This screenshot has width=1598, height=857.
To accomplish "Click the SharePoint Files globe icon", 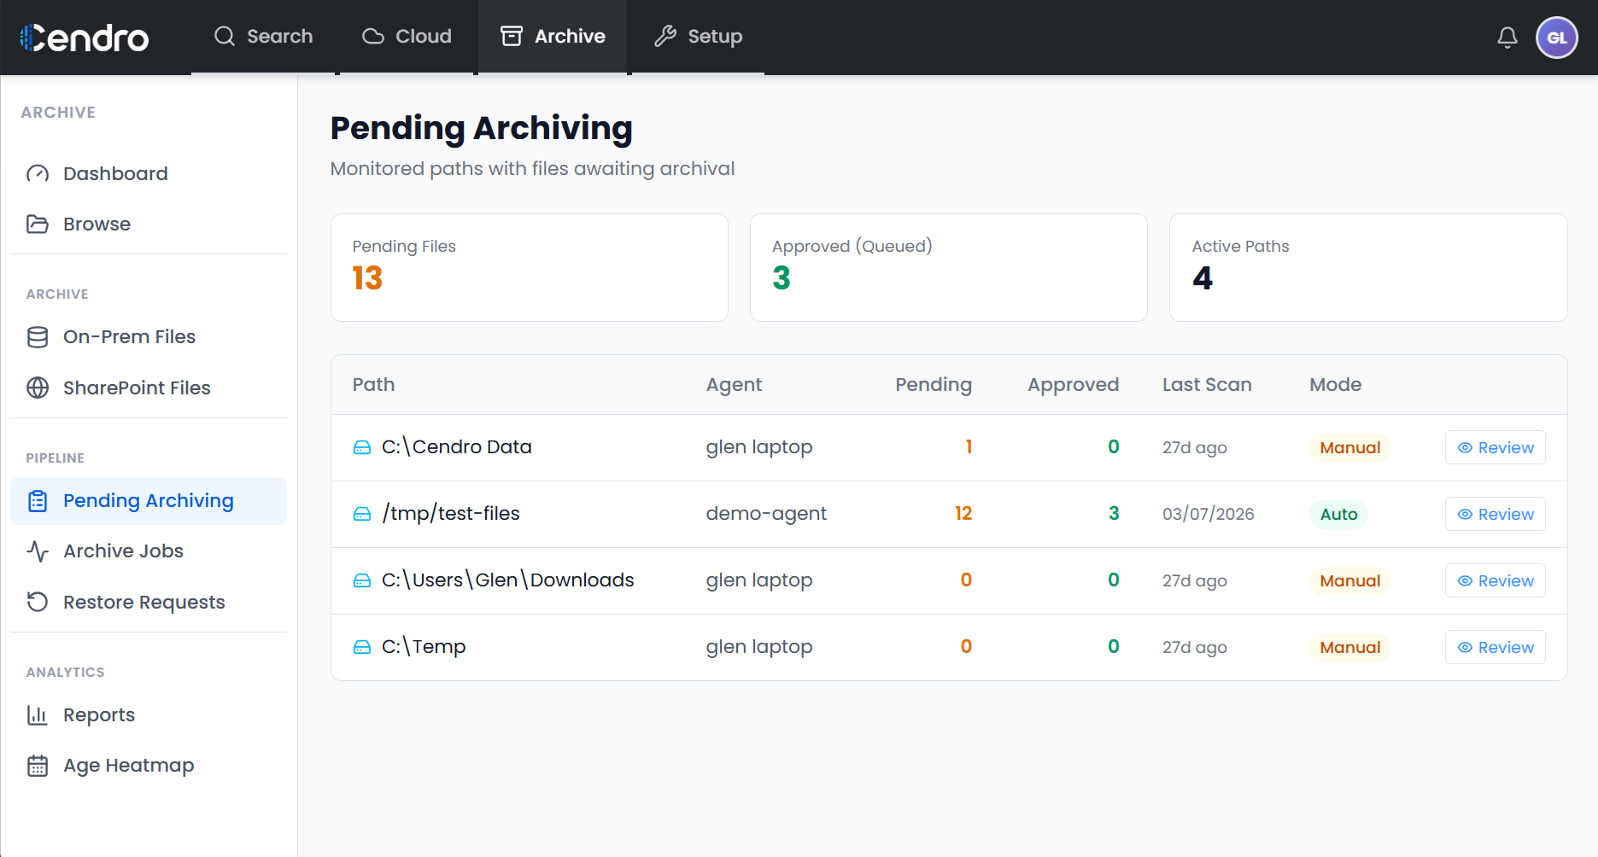I will click(38, 388).
